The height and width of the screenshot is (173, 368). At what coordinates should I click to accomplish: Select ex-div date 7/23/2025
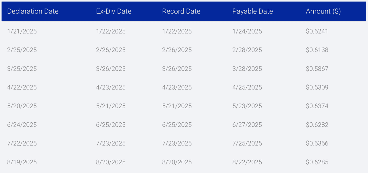click(111, 144)
